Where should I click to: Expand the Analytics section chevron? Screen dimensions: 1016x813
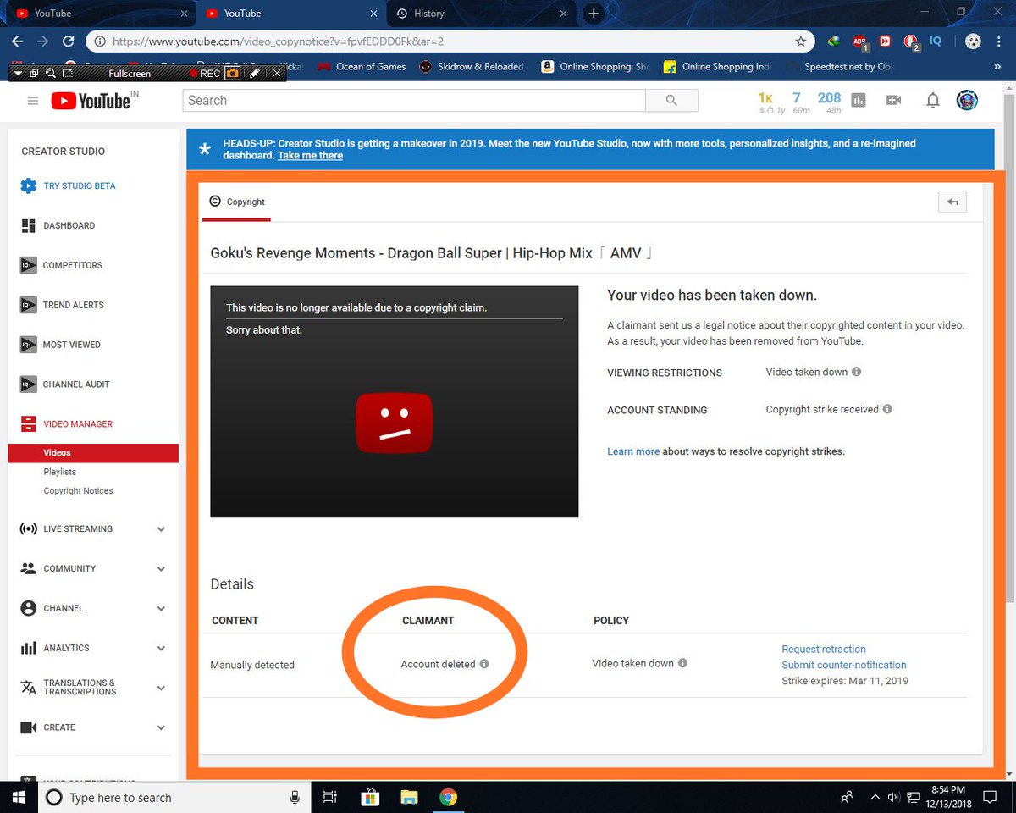(x=161, y=649)
